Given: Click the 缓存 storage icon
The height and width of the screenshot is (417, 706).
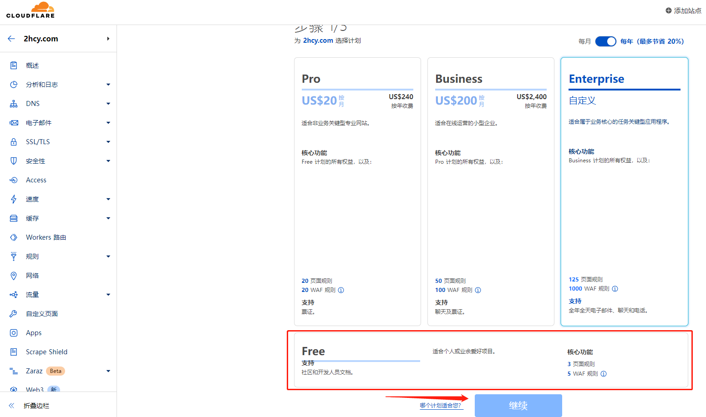Looking at the screenshot, I should click(14, 218).
